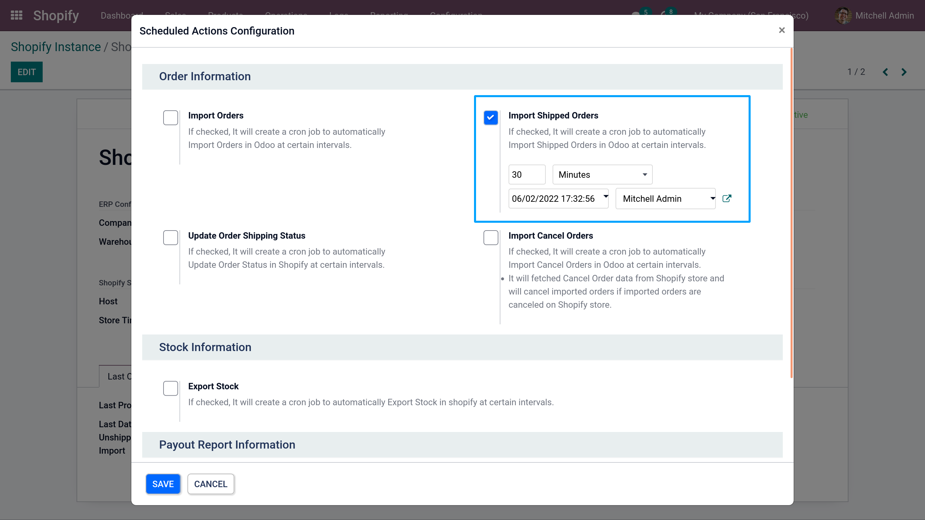Image resolution: width=925 pixels, height=520 pixels.
Task: Click the Host field label in background form
Action: pos(108,301)
